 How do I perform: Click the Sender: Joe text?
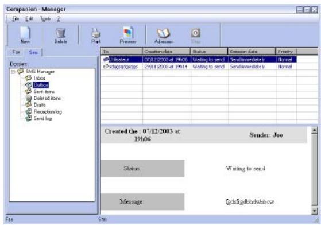tap(266, 135)
